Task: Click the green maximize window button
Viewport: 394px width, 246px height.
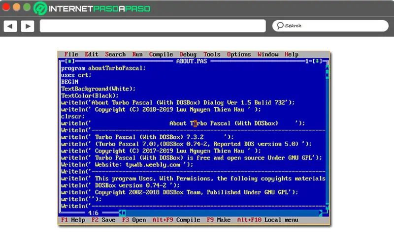Action: [27, 7]
